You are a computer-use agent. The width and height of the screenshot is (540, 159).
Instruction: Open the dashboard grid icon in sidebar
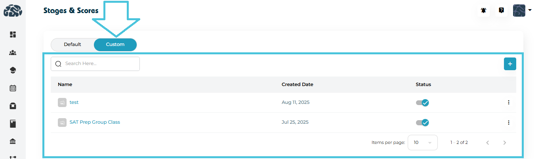(x=13, y=34)
